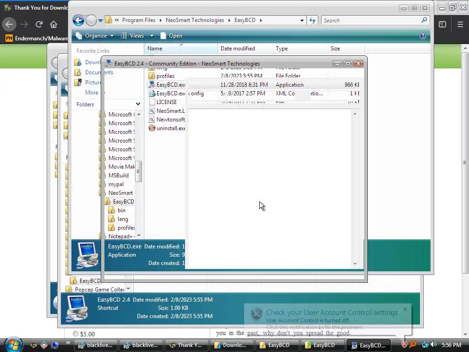Click the network tray icon
The image size is (469, 352).
(425, 345)
